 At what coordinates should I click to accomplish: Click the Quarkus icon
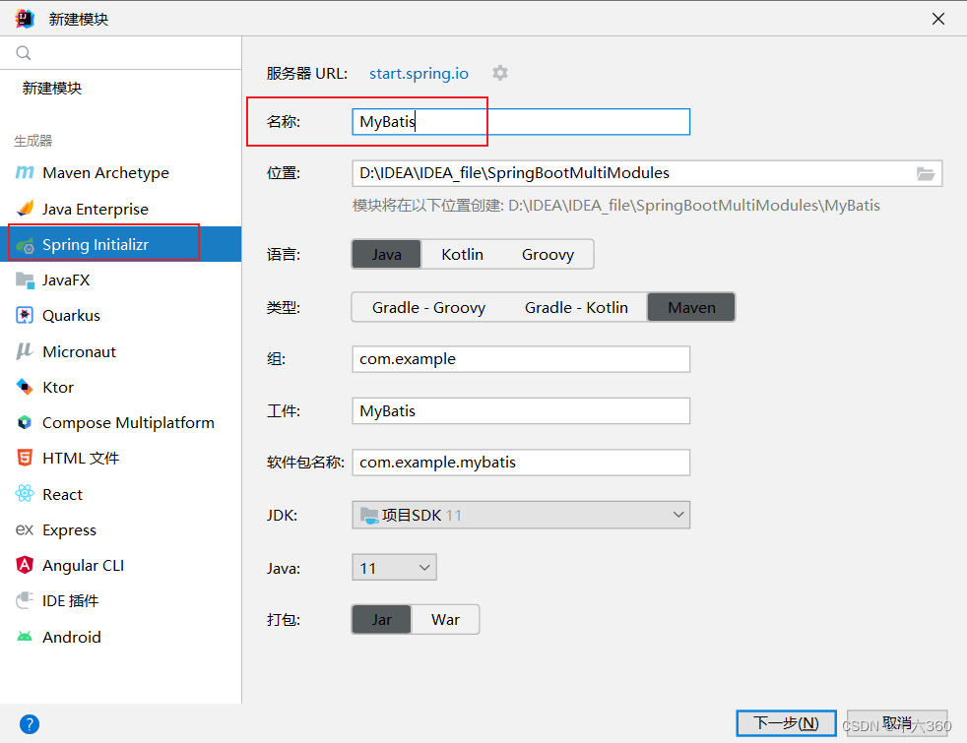click(24, 316)
